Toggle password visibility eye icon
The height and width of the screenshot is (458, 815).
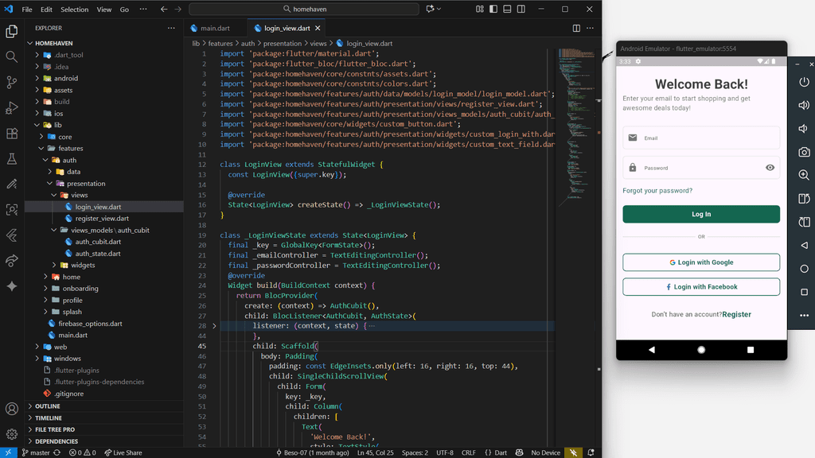point(770,168)
